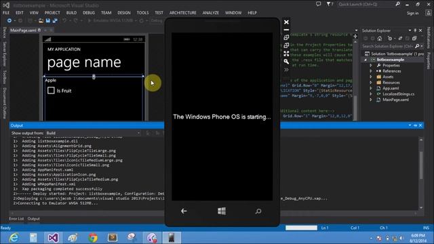This screenshot has height=244, width=434.
Task: Click the Save toolbar icon
Action: coord(48,20)
